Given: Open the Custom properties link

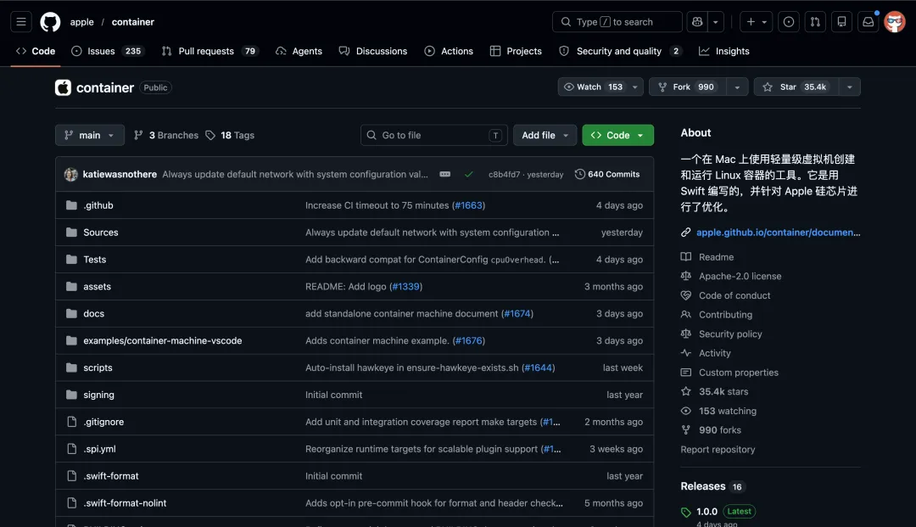Looking at the screenshot, I should (x=739, y=373).
